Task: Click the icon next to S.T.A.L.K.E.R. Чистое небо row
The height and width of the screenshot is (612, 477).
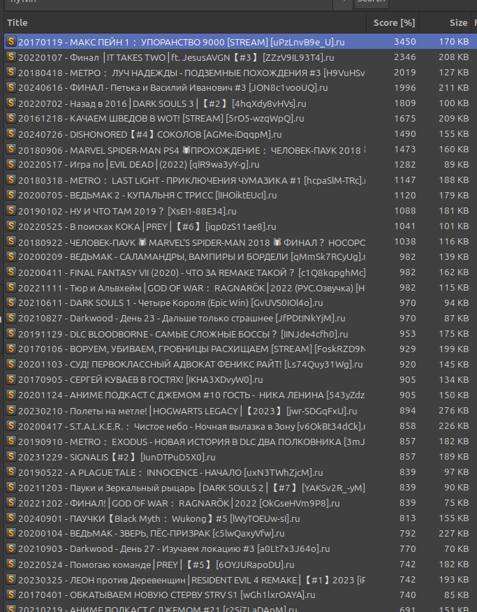Action: pyautogui.click(x=11, y=426)
